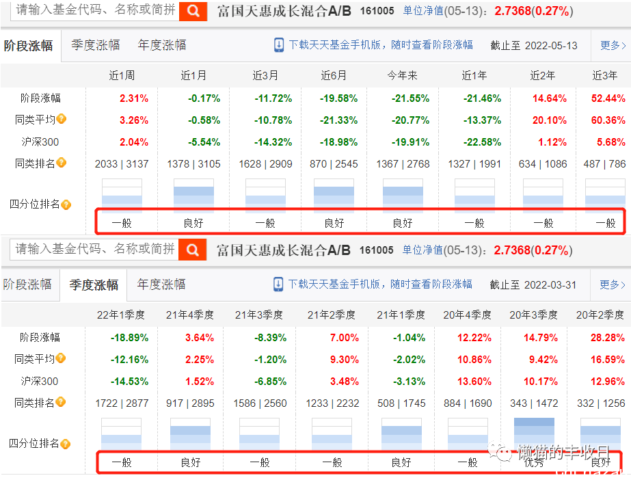Focus the fund code search field above 22年1季度 table
Viewport: 631px width, 480px height.
94,249
